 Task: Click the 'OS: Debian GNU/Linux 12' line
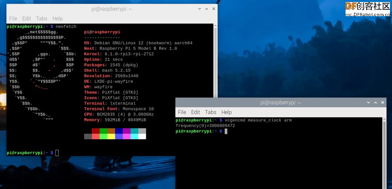(x=138, y=43)
